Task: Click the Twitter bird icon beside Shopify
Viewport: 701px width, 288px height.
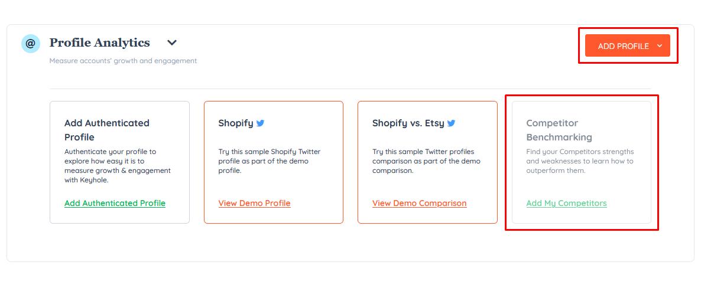Action: [x=260, y=123]
